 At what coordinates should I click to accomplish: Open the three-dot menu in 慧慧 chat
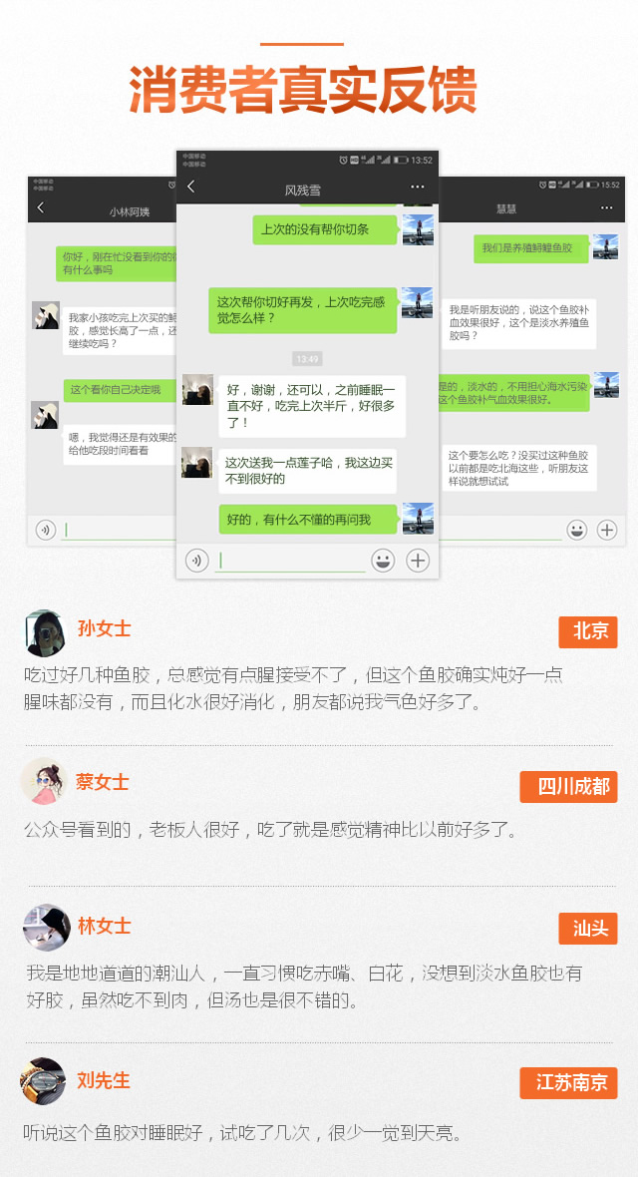click(606, 207)
